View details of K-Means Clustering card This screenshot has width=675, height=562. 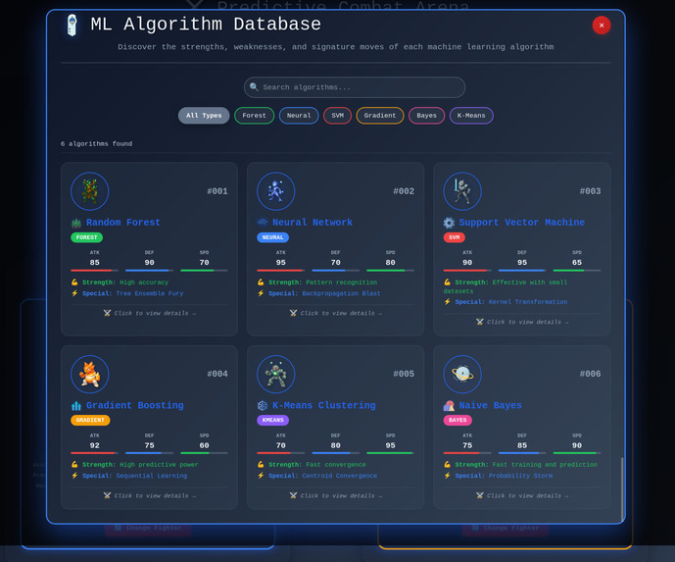(336, 496)
